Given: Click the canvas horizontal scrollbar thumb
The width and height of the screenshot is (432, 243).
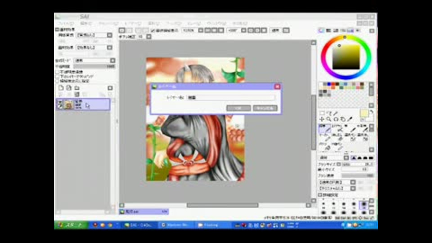Looking at the screenshot, I should [223, 205].
